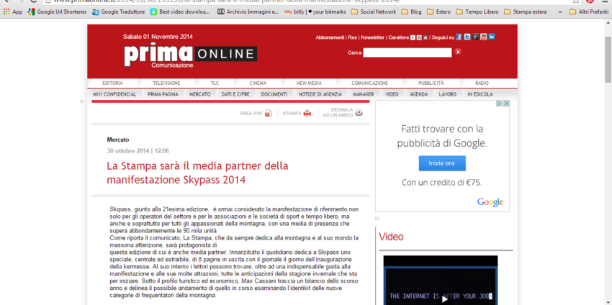The width and height of the screenshot is (612, 305).
Task: Open the TLC section tab
Action: 215,83
